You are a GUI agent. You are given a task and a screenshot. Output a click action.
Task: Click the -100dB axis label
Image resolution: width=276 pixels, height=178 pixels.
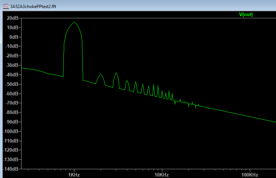coord(11,131)
